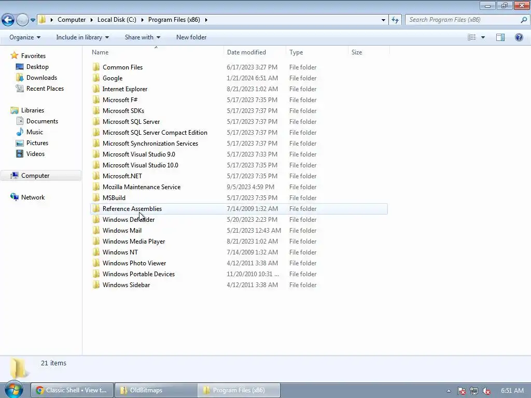The width and height of the screenshot is (531, 398).
Task: Click the search magnifier icon
Action: click(x=524, y=20)
